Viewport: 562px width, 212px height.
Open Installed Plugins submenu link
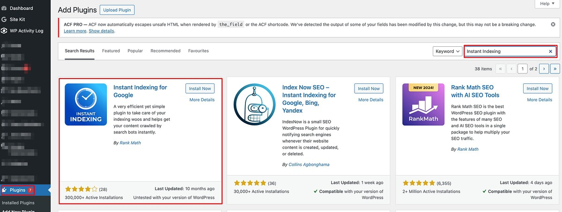point(18,203)
